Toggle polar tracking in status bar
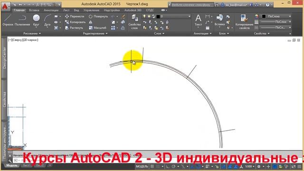The height and width of the screenshot is (171, 304). point(173,166)
